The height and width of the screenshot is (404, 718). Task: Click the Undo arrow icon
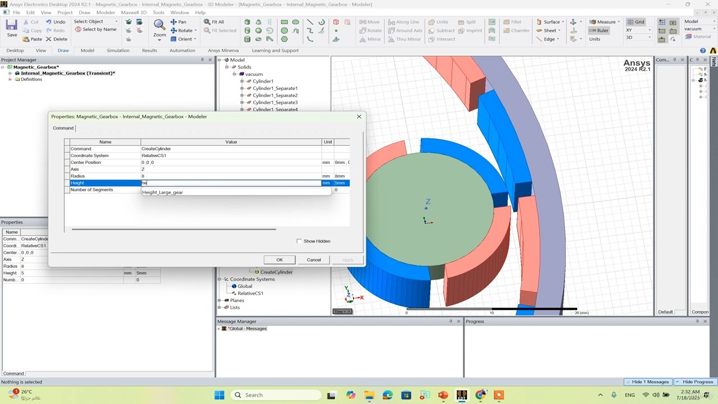tap(49, 22)
